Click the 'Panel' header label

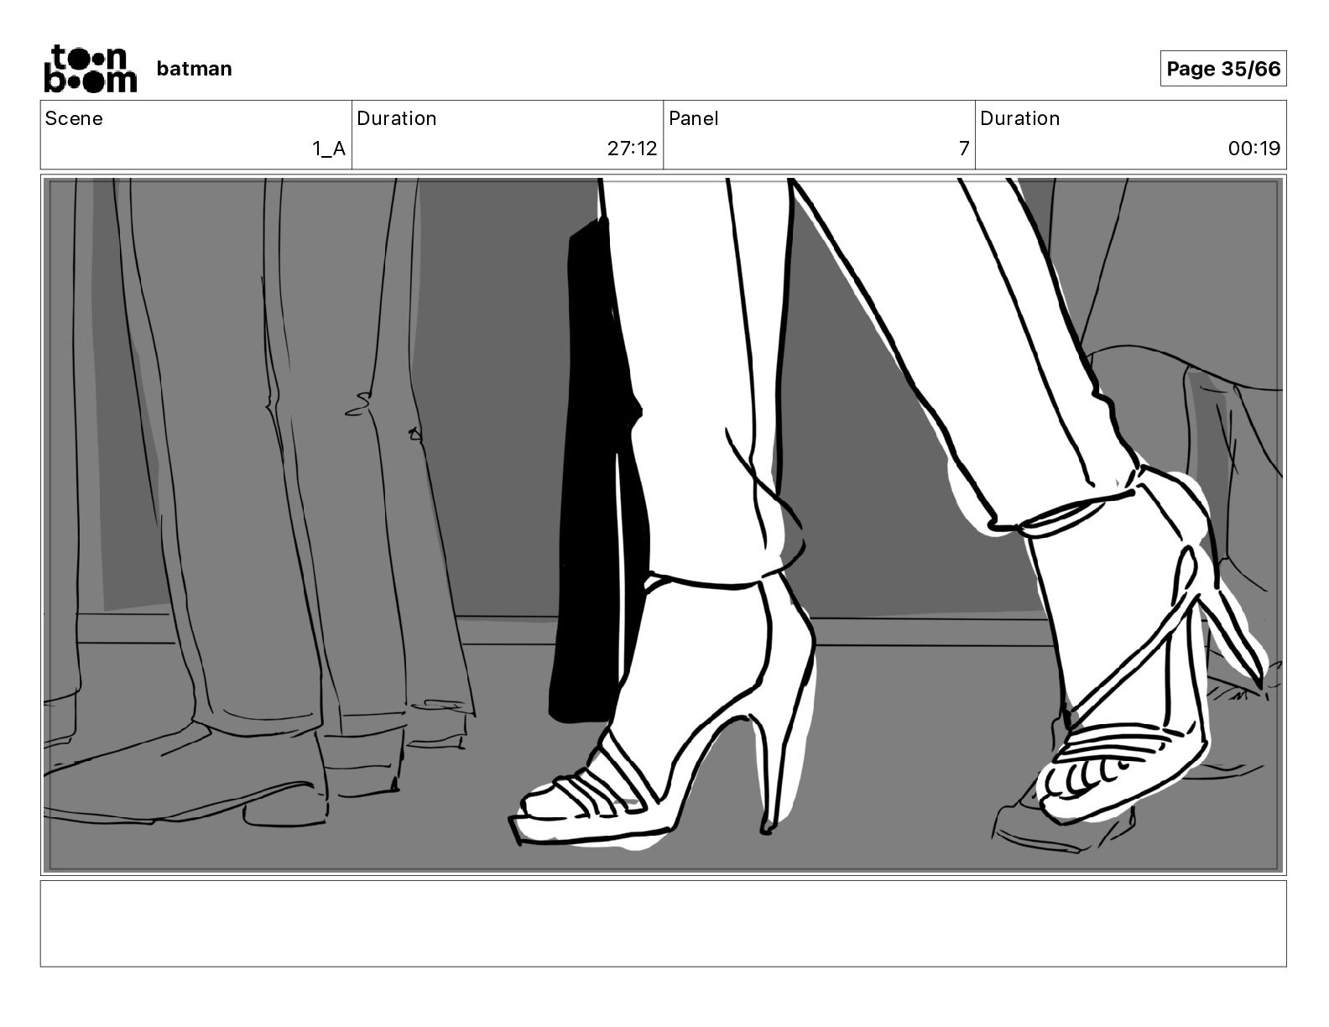(x=694, y=118)
